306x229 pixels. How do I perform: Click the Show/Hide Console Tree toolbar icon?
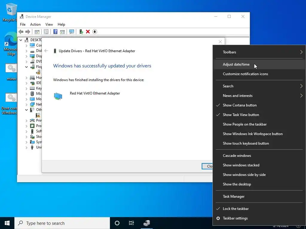[37, 32]
